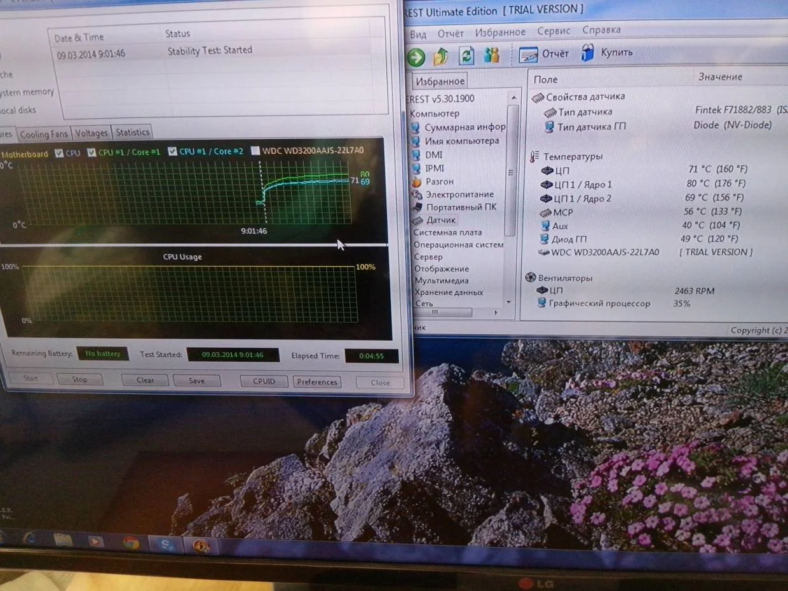The height and width of the screenshot is (591, 788).
Task: Uncheck CPU #1 / Core #2 checkbox
Action: tap(173, 151)
